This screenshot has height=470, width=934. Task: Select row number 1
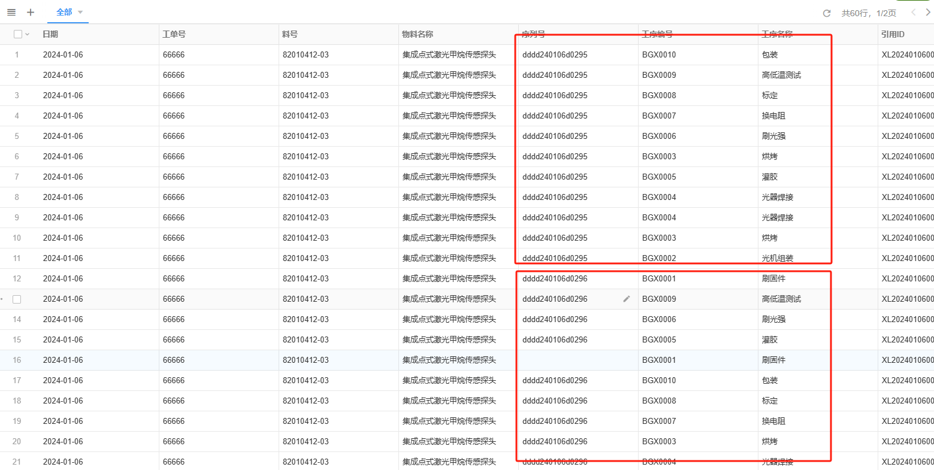17,54
